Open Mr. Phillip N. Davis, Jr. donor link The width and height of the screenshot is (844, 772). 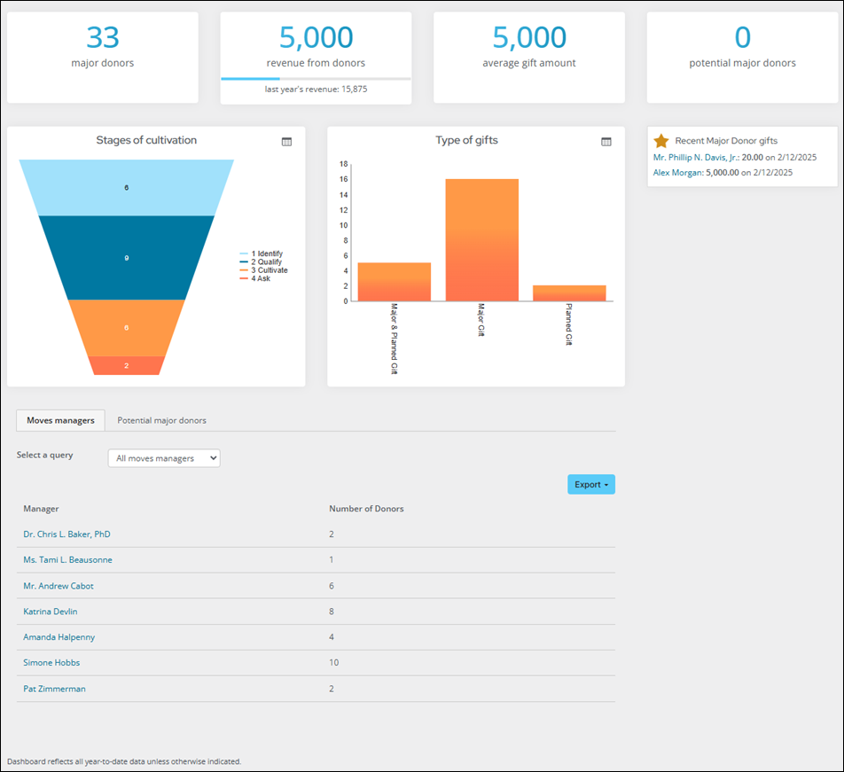pos(696,158)
